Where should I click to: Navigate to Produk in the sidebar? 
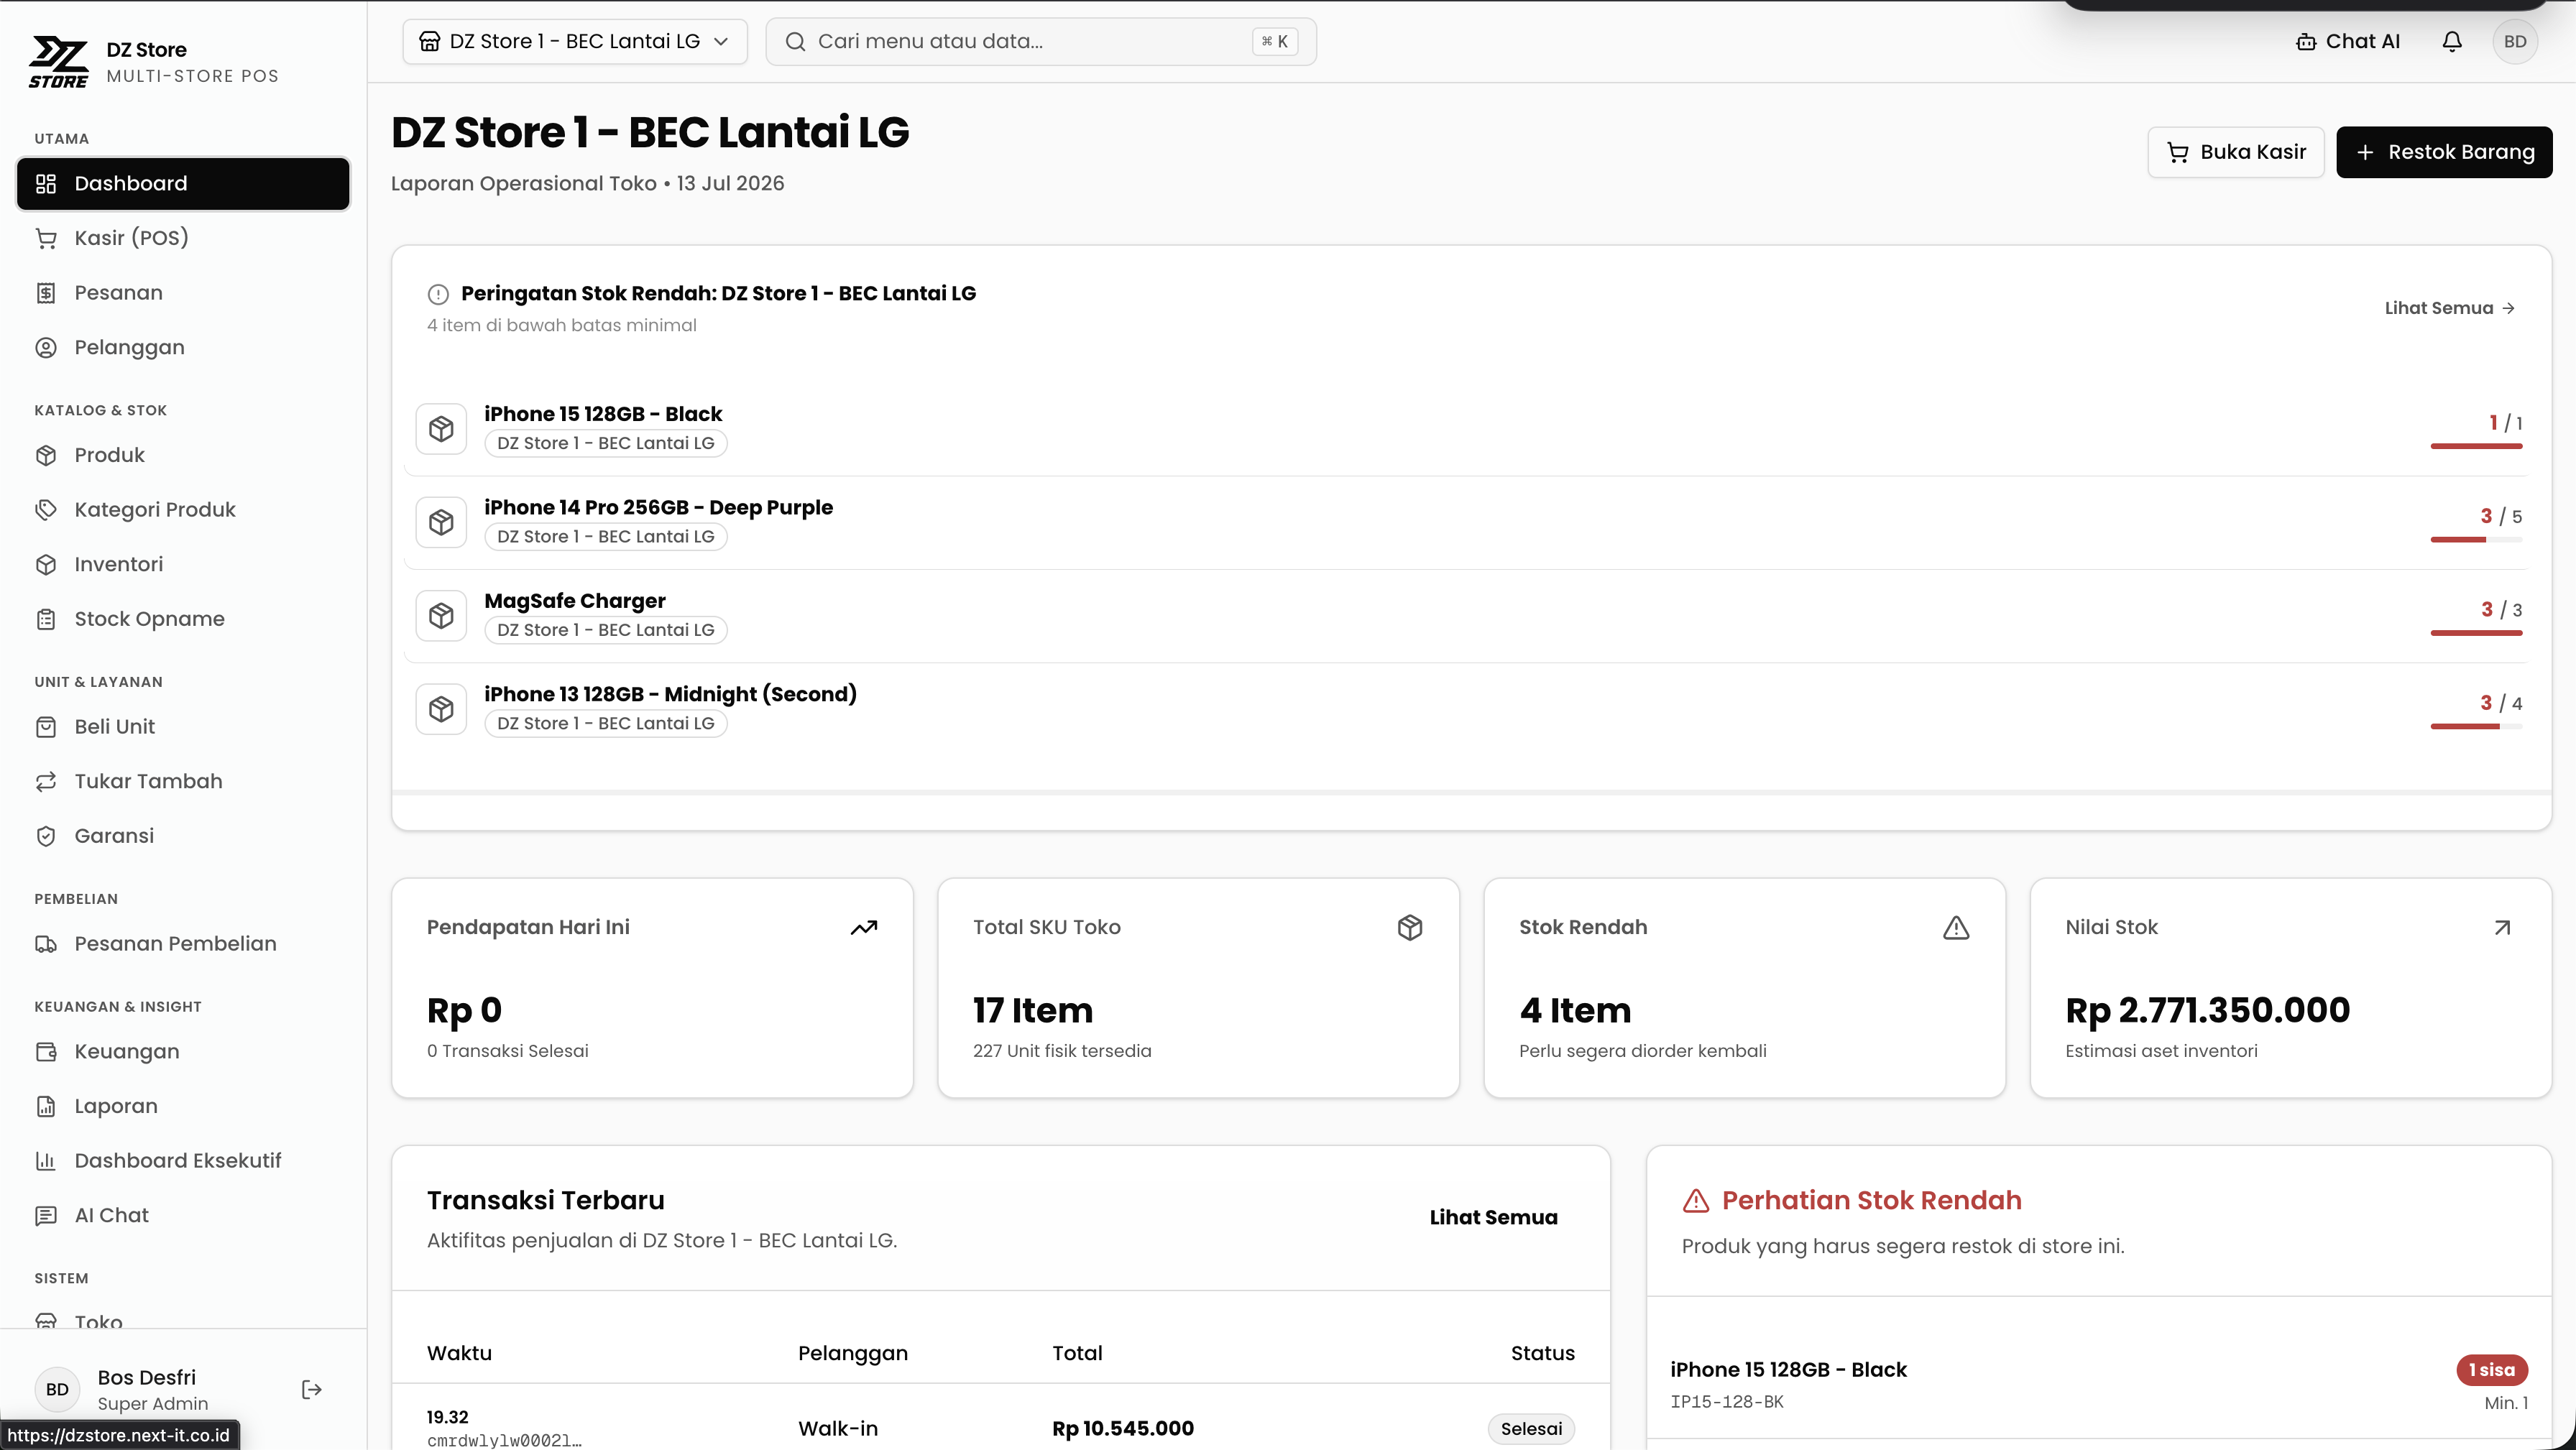pyautogui.click(x=183, y=455)
